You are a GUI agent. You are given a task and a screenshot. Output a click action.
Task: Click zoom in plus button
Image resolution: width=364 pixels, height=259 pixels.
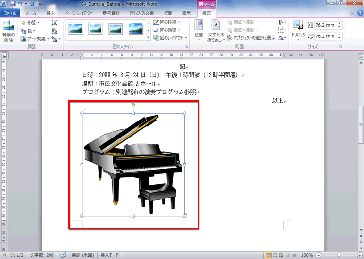(x=360, y=255)
